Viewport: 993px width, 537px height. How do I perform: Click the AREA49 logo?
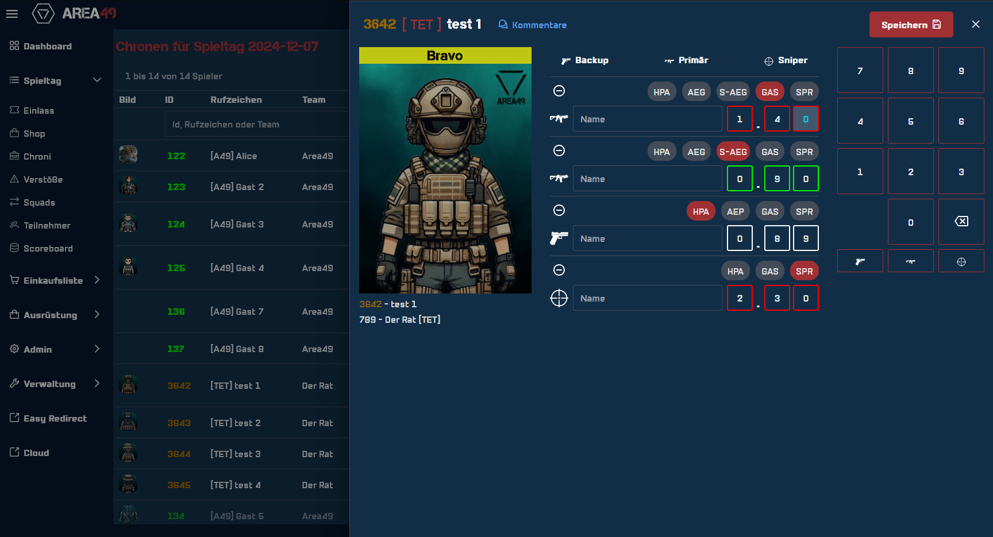(x=74, y=13)
